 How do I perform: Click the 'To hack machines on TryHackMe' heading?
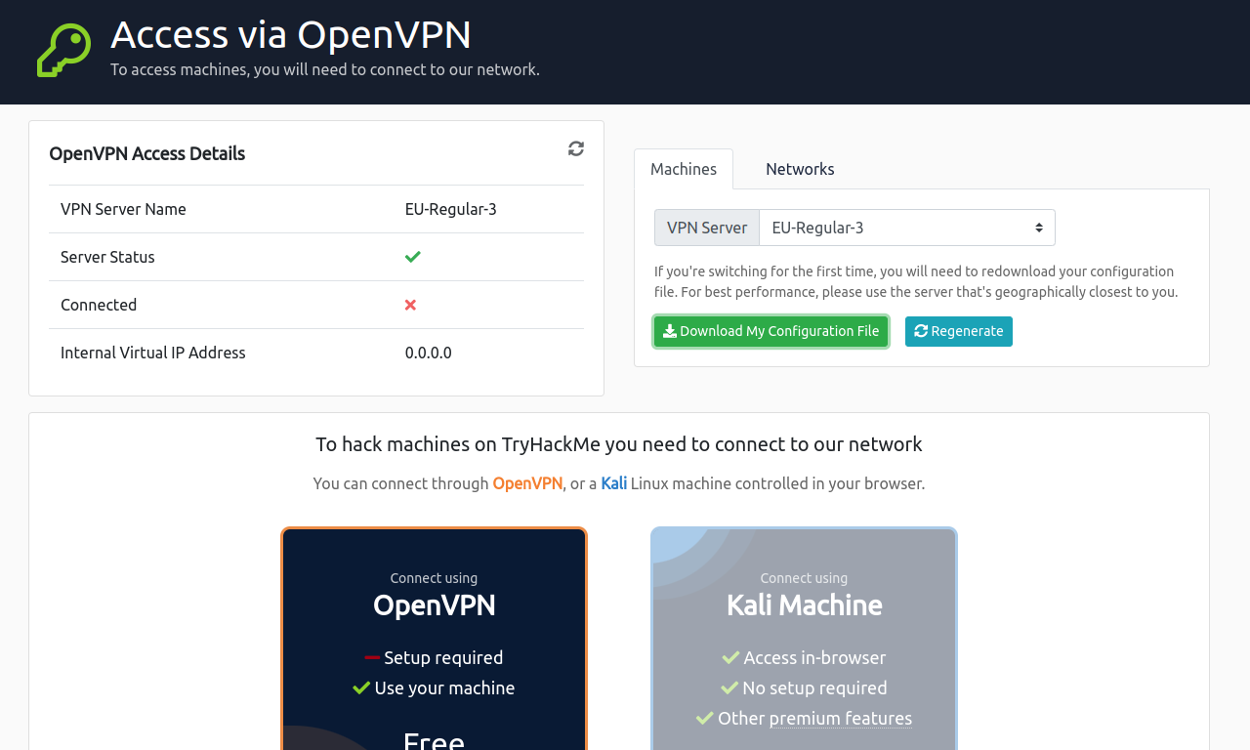(x=619, y=444)
